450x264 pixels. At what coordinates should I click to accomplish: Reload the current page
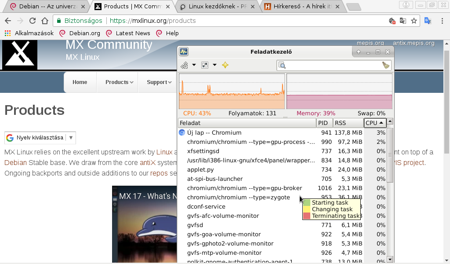(33, 21)
